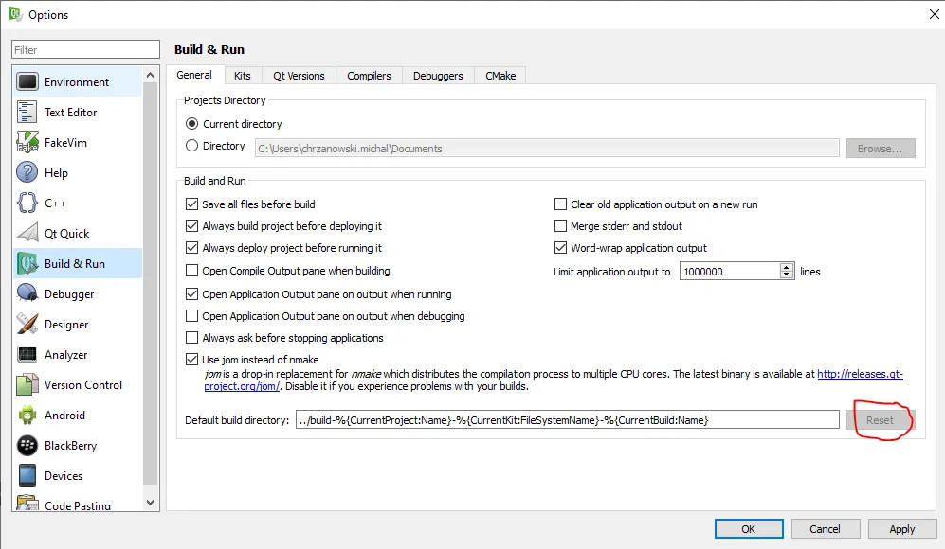The image size is (945, 549).
Task: Click the Browse... button
Action: (881, 148)
